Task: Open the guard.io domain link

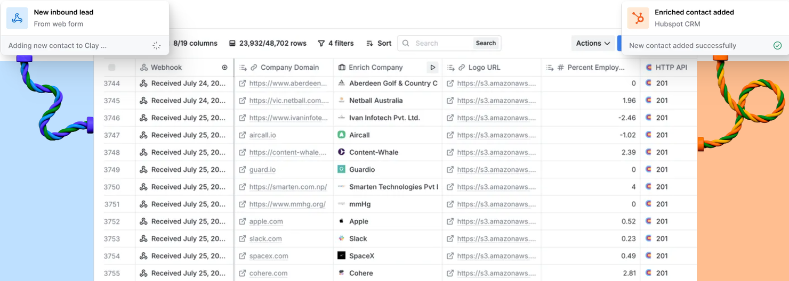Action: (262, 170)
